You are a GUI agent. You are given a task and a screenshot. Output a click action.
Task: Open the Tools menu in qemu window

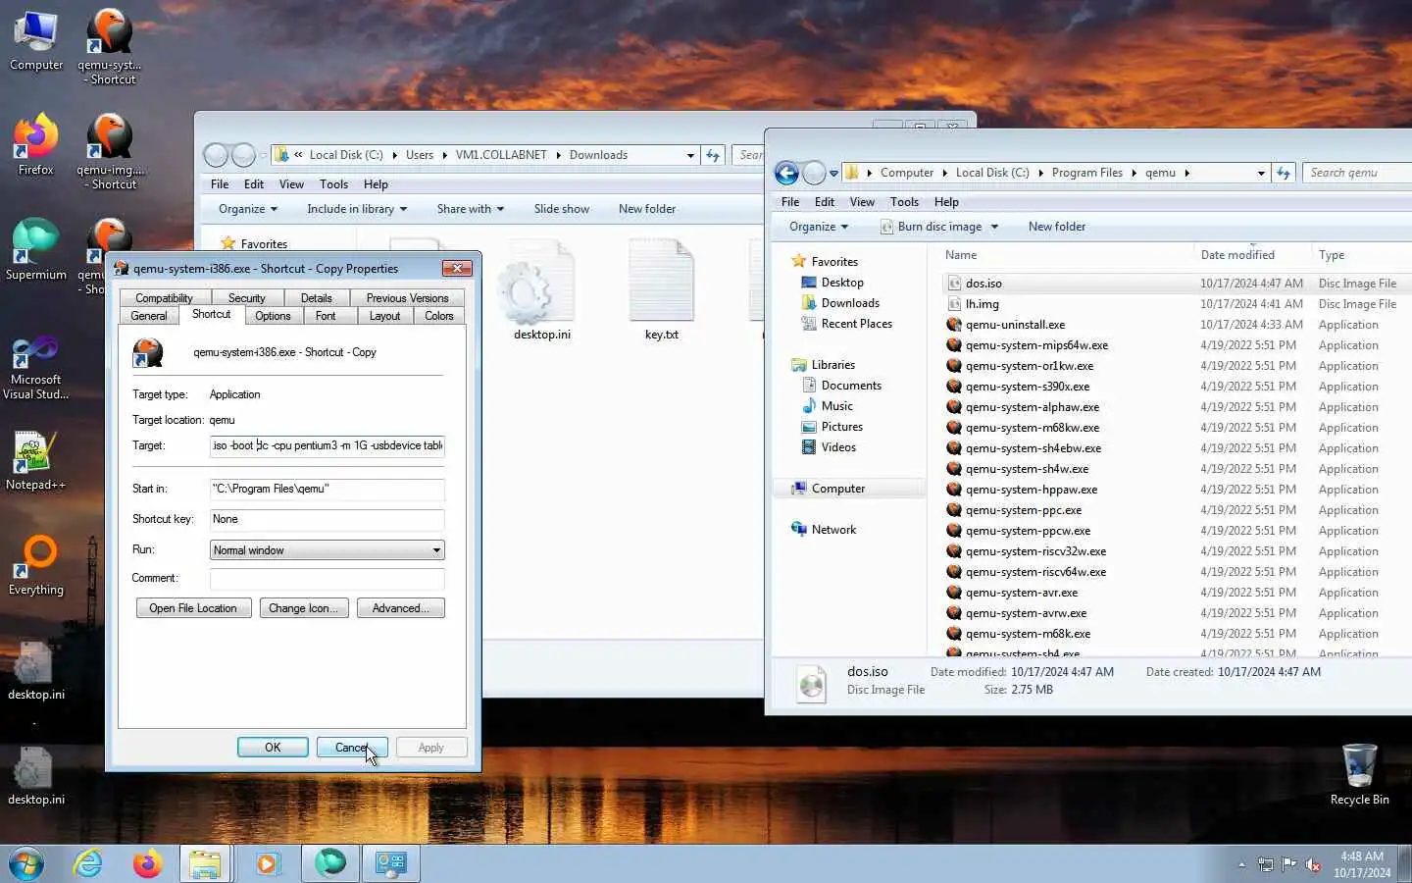coord(904,202)
